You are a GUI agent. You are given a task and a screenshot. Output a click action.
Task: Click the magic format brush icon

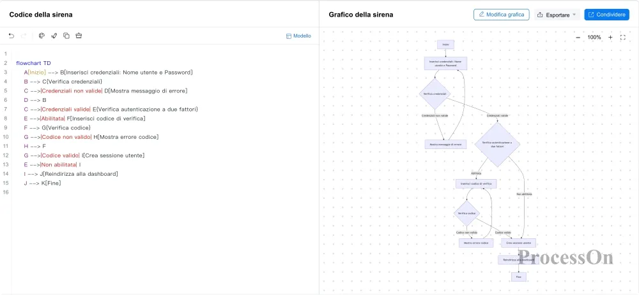54,36
